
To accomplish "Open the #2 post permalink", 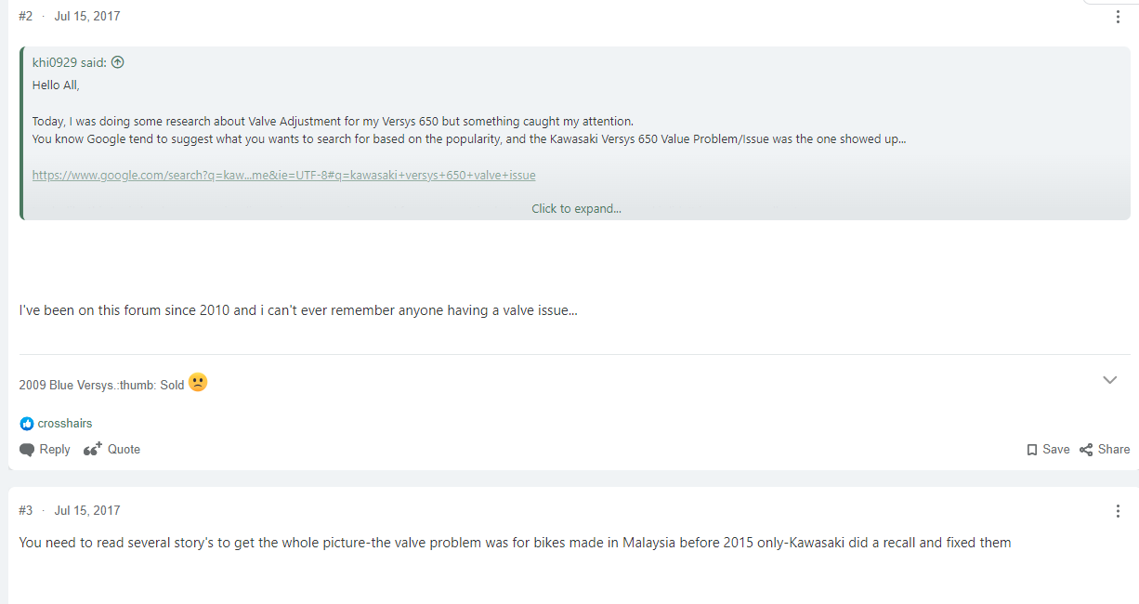I will pyautogui.click(x=26, y=17).
